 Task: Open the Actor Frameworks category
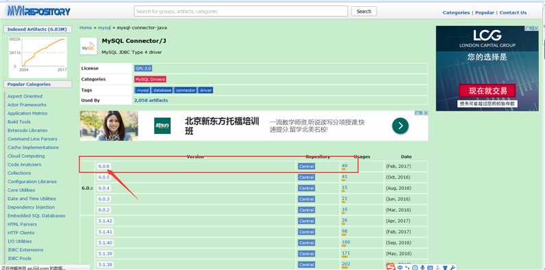click(27, 105)
